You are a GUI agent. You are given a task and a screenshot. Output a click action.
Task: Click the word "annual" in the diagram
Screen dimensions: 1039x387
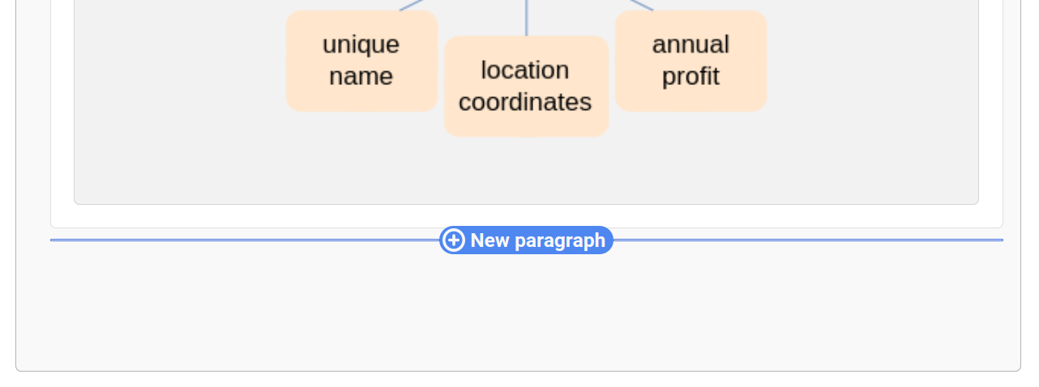click(691, 44)
